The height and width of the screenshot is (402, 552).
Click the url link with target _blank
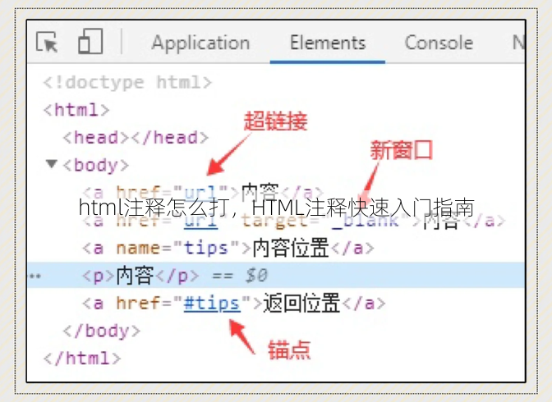tap(200, 221)
